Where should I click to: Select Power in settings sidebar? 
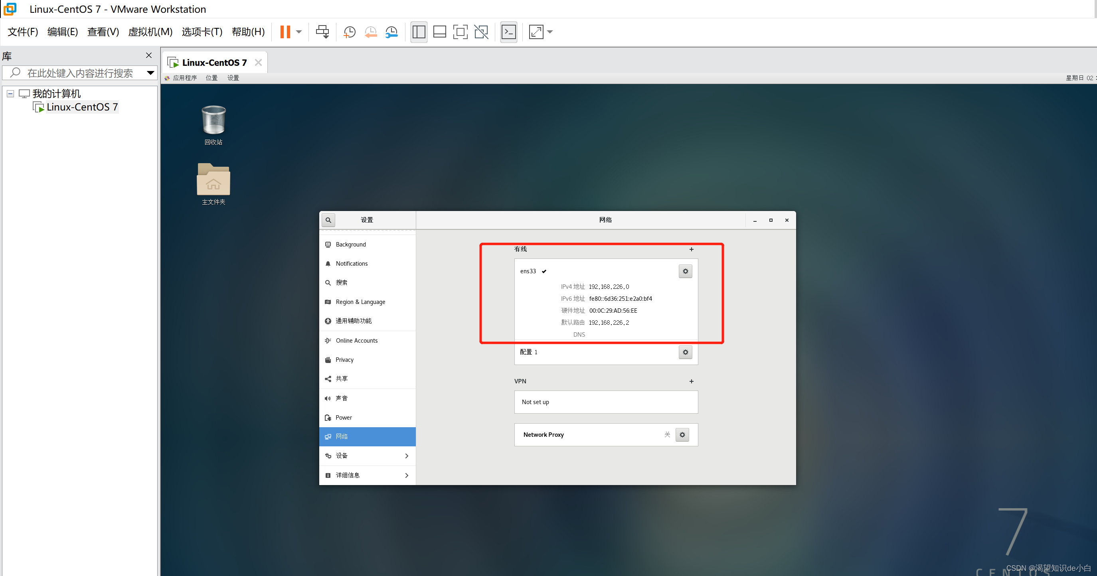point(368,418)
